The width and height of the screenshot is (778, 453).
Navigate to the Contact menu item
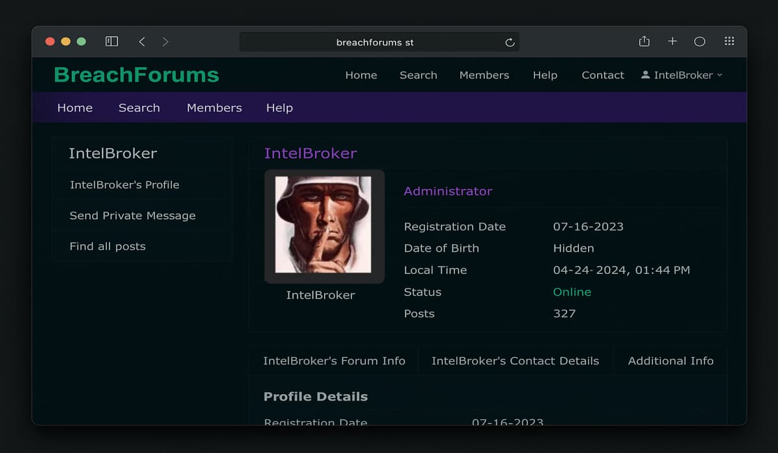pyautogui.click(x=602, y=75)
